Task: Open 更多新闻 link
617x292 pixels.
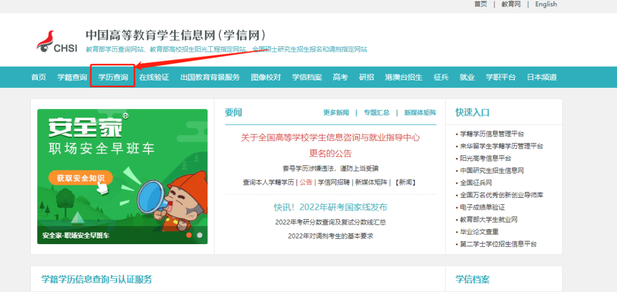Action: pyautogui.click(x=336, y=113)
